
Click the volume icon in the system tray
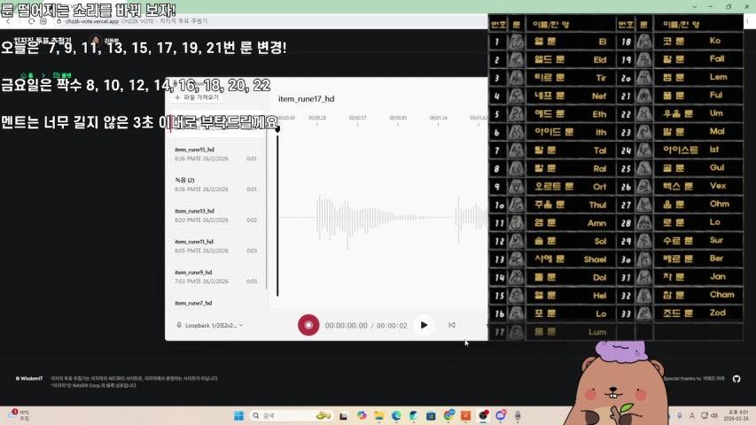point(714,415)
